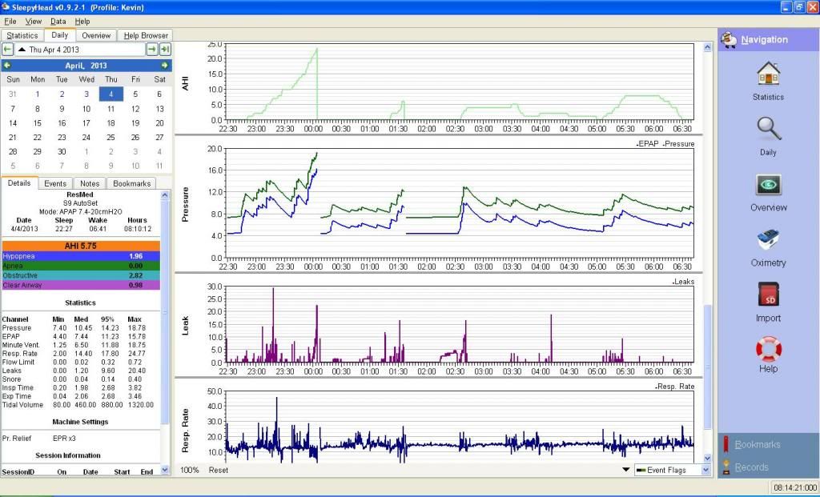Toggle calendar visibility with the date triangle
Viewport: 820px width, 497px height.
point(22,49)
